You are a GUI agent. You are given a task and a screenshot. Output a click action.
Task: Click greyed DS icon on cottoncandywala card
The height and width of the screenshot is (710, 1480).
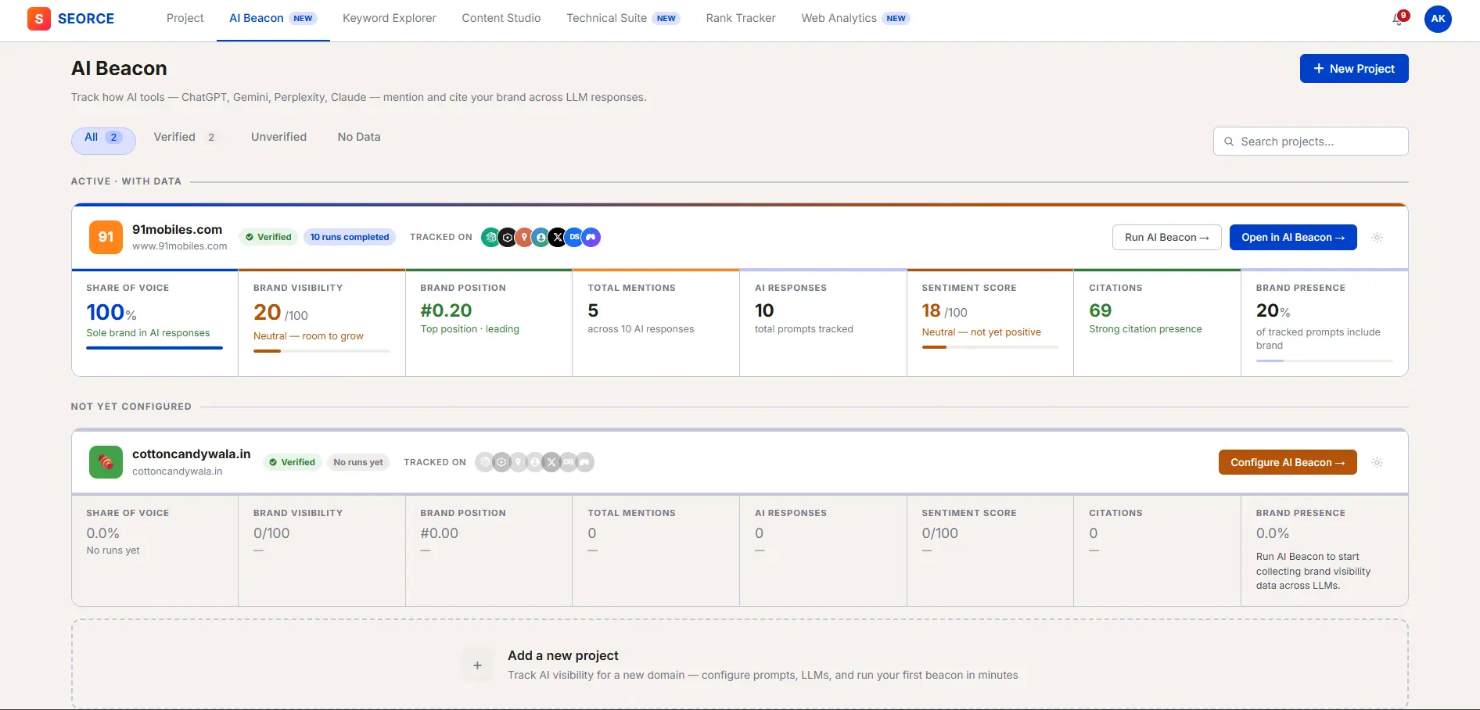[568, 462]
